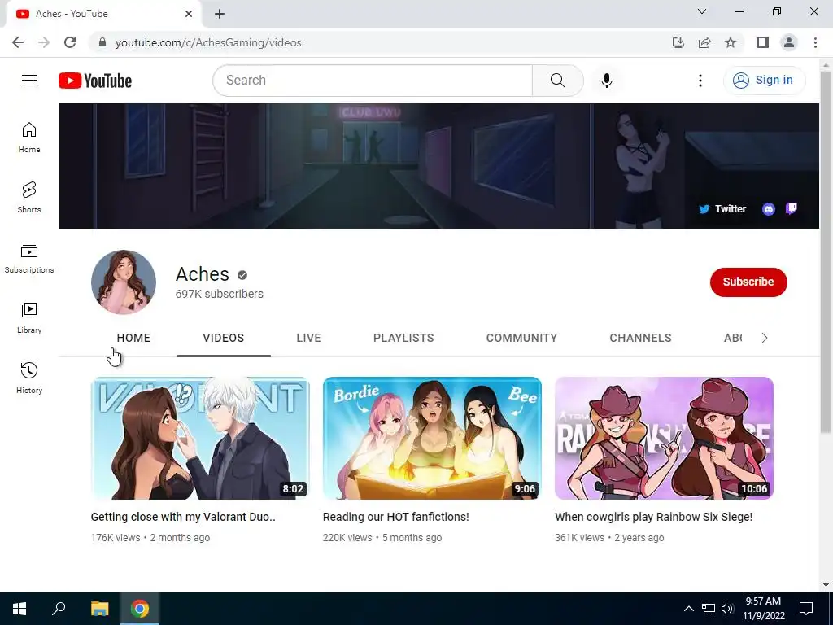Go back with browser back arrow
Screen dimensions: 833x625
tap(18, 42)
